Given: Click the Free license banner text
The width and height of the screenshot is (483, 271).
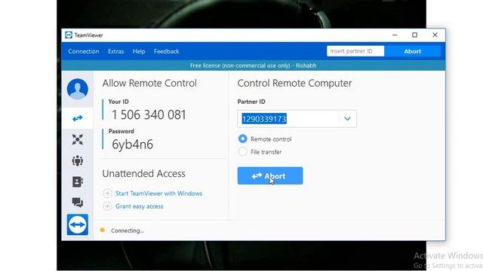Looking at the screenshot, I should (x=254, y=65).
